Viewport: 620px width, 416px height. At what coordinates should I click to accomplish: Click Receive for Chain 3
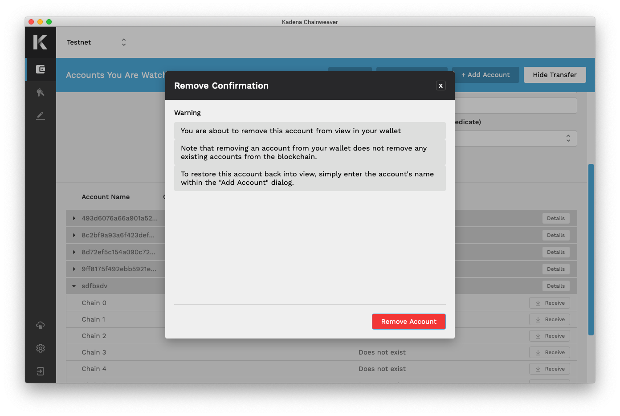pyautogui.click(x=549, y=352)
